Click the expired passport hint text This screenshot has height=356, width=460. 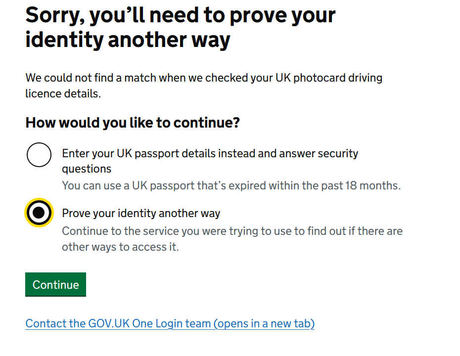(231, 186)
